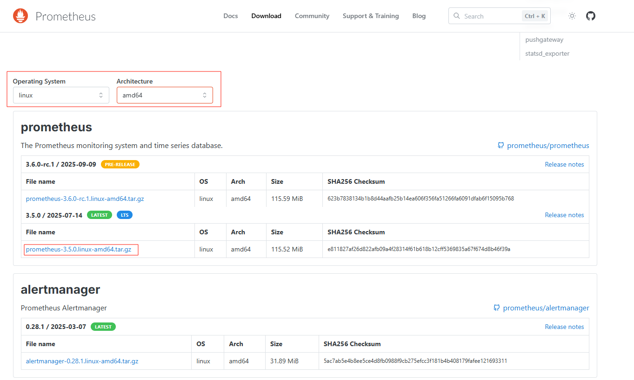Go to statsd_exporter in the sidebar
The image size is (634, 380).
click(x=547, y=54)
